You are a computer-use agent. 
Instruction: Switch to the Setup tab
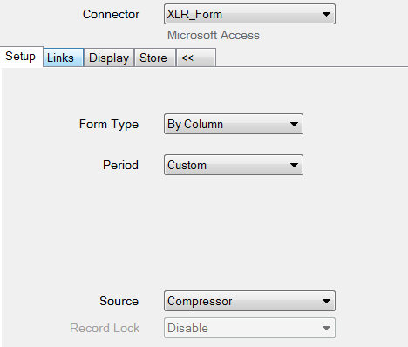pyautogui.click(x=21, y=57)
